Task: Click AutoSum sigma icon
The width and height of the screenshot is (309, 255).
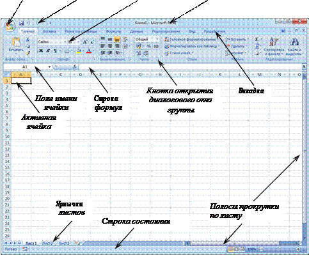Action: point(257,39)
